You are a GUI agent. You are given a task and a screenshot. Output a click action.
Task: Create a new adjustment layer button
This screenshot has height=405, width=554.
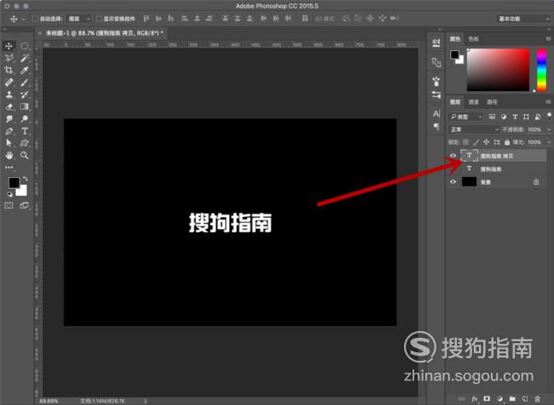pos(499,399)
